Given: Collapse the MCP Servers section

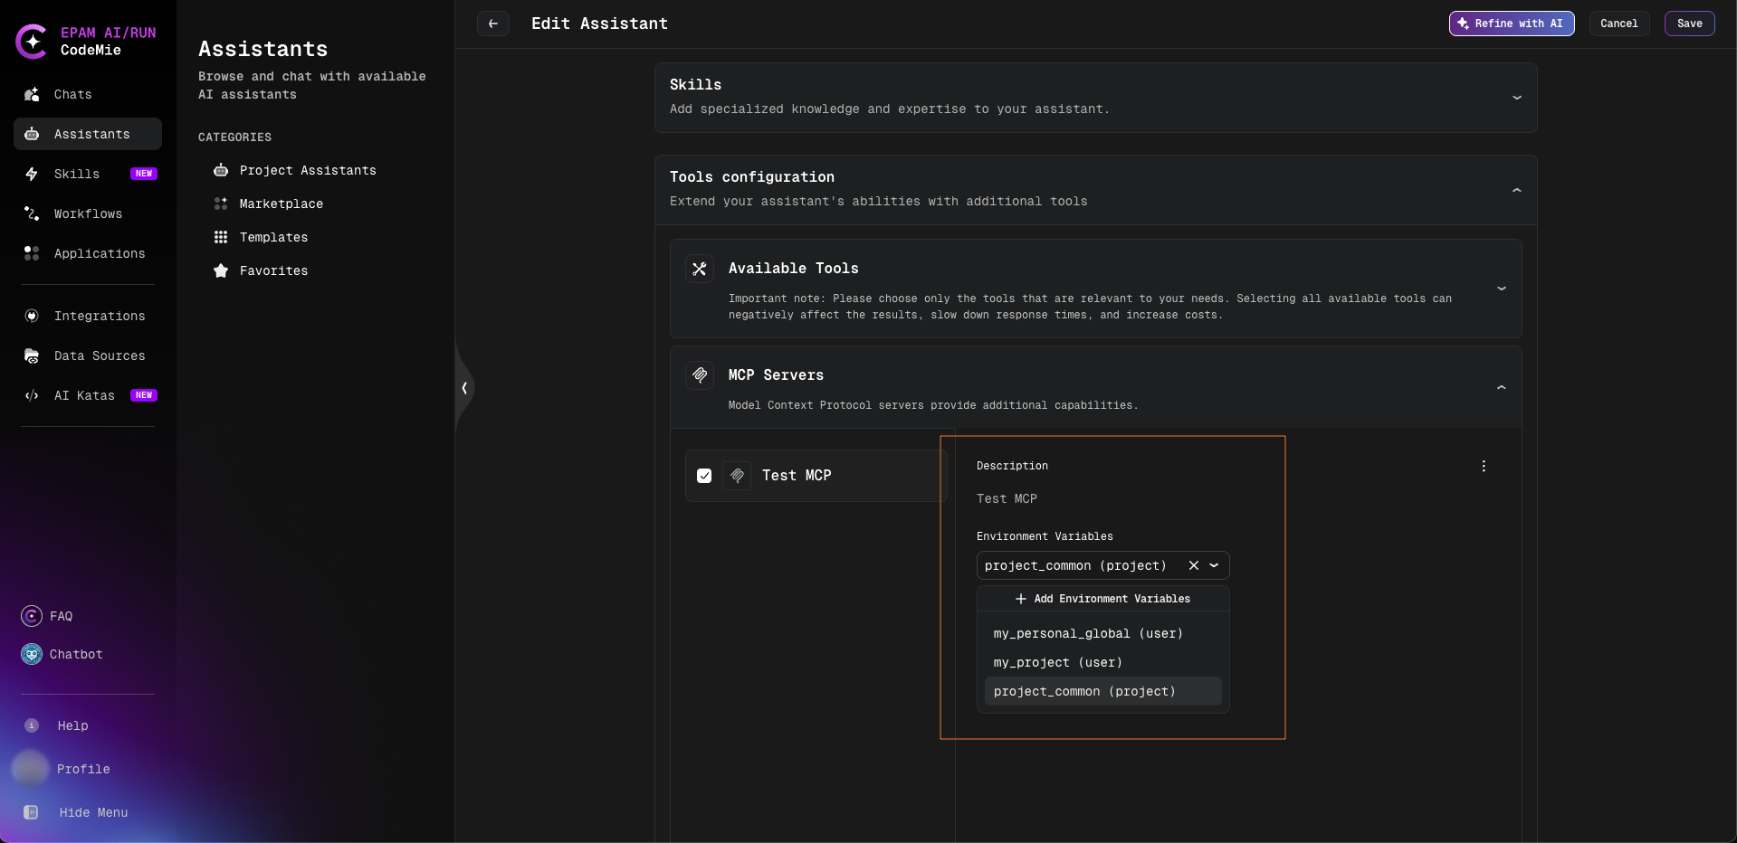Looking at the screenshot, I should tap(1502, 387).
